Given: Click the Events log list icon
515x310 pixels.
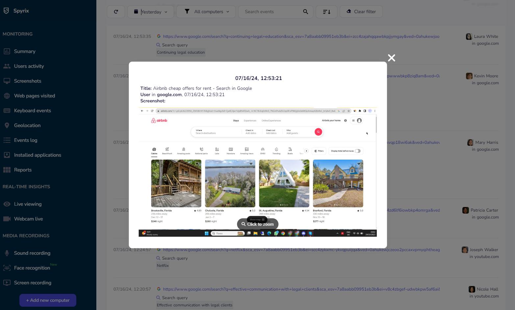Looking at the screenshot, I should pos(7,140).
